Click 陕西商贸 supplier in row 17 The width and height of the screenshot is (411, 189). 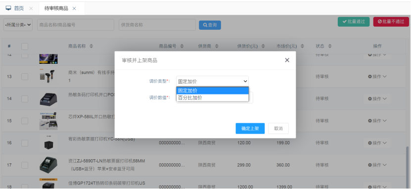(x=207, y=165)
